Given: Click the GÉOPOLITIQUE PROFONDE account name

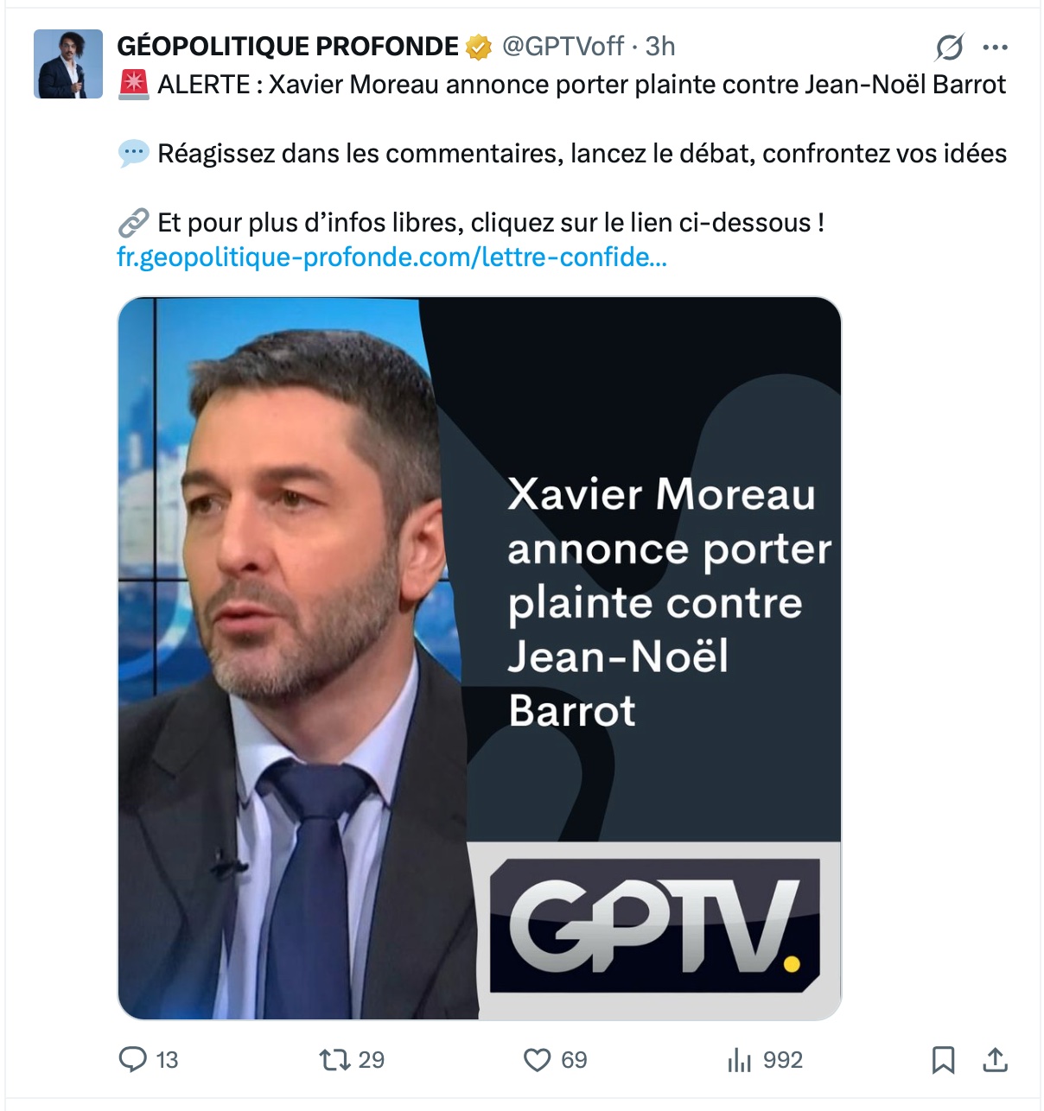Looking at the screenshot, I should 288,47.
